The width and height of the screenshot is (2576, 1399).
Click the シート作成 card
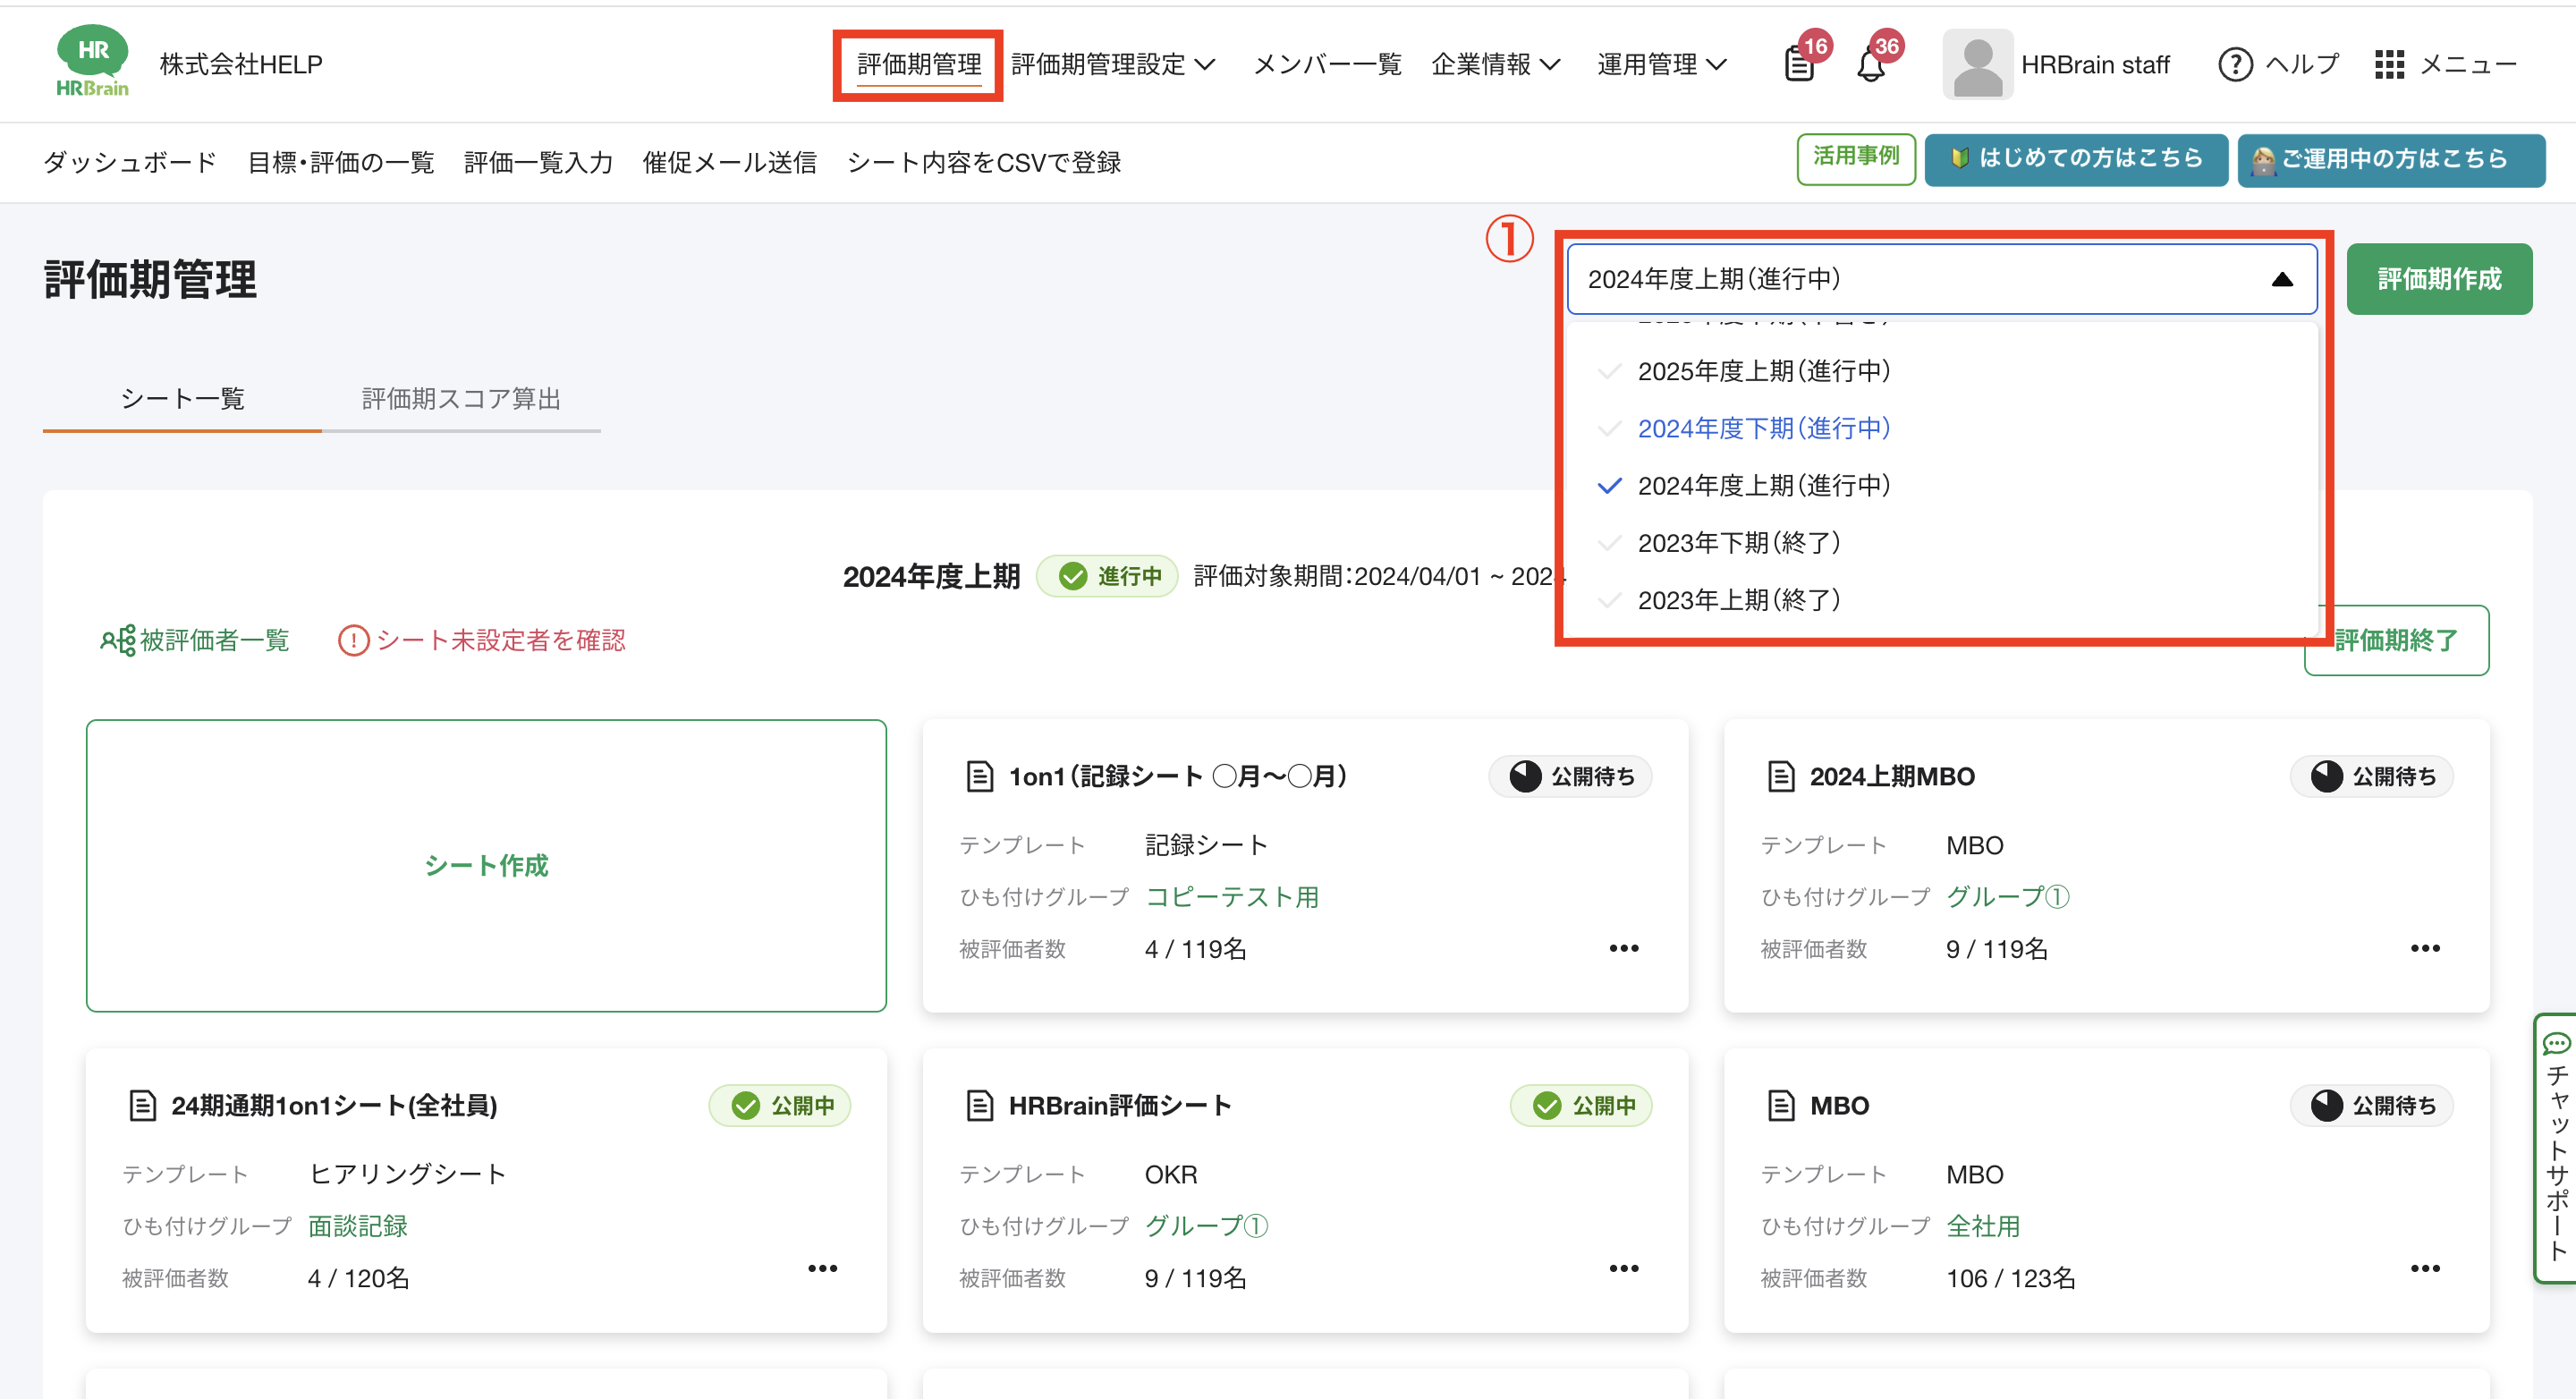click(x=486, y=865)
